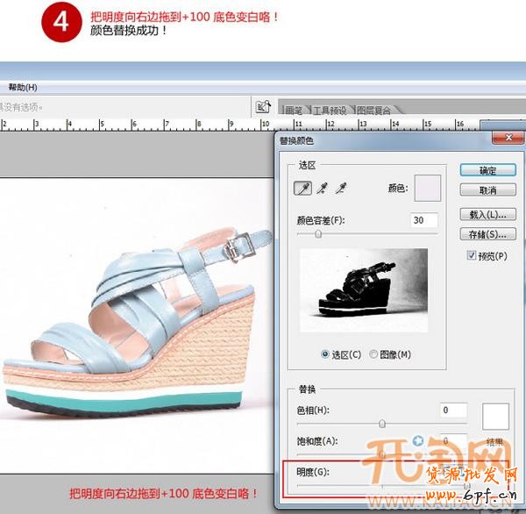526x514 pixels.
Task: Select the 图像(M) radio button
Action: tap(374, 354)
